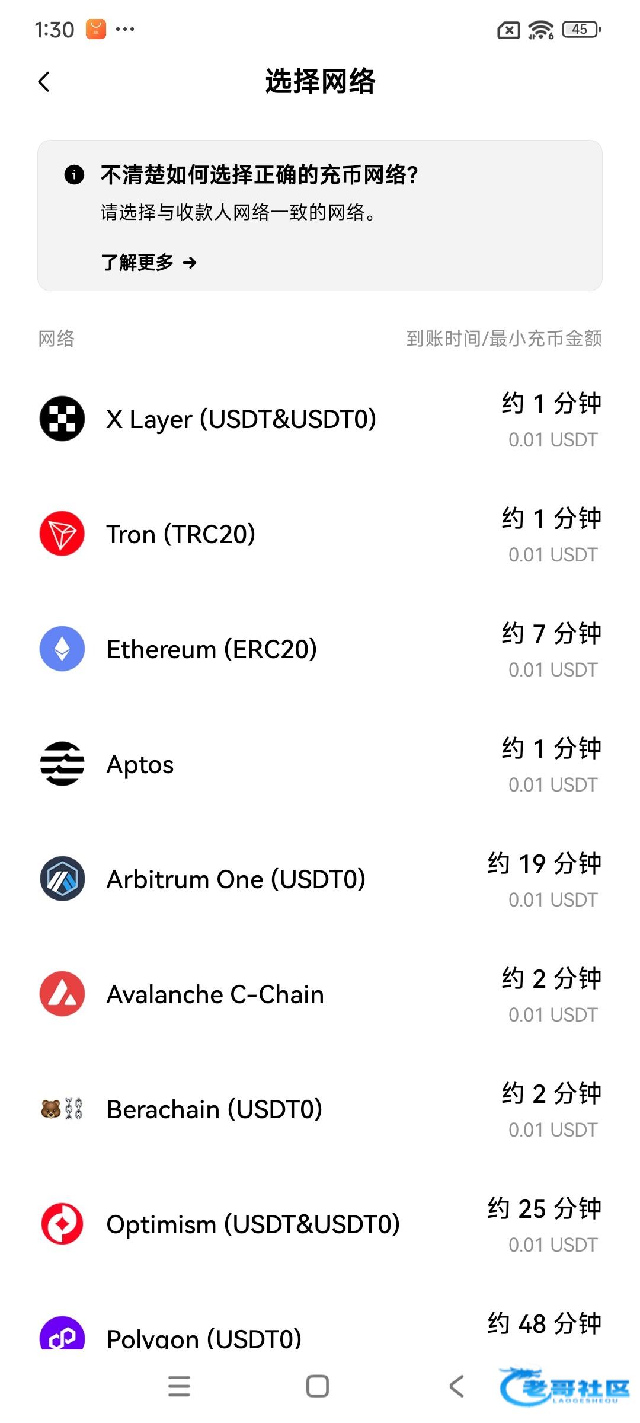The width and height of the screenshot is (640, 1423).
Task: Select Tron (TRC20) network
Action: (181, 534)
